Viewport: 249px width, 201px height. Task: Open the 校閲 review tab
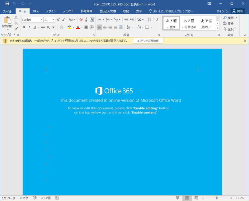(x=126, y=11)
